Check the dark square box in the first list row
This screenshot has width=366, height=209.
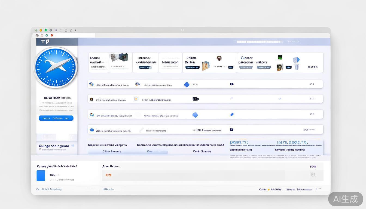pyautogui.click(x=232, y=84)
